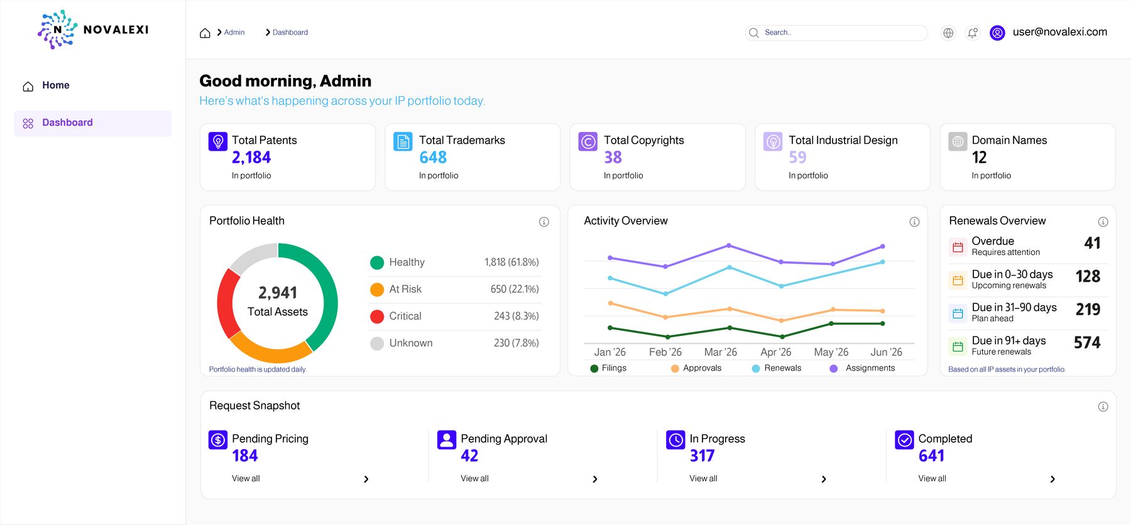Image resolution: width=1131 pixels, height=525 pixels.
Task: Expand Completed with its chevron
Action: click(1052, 479)
